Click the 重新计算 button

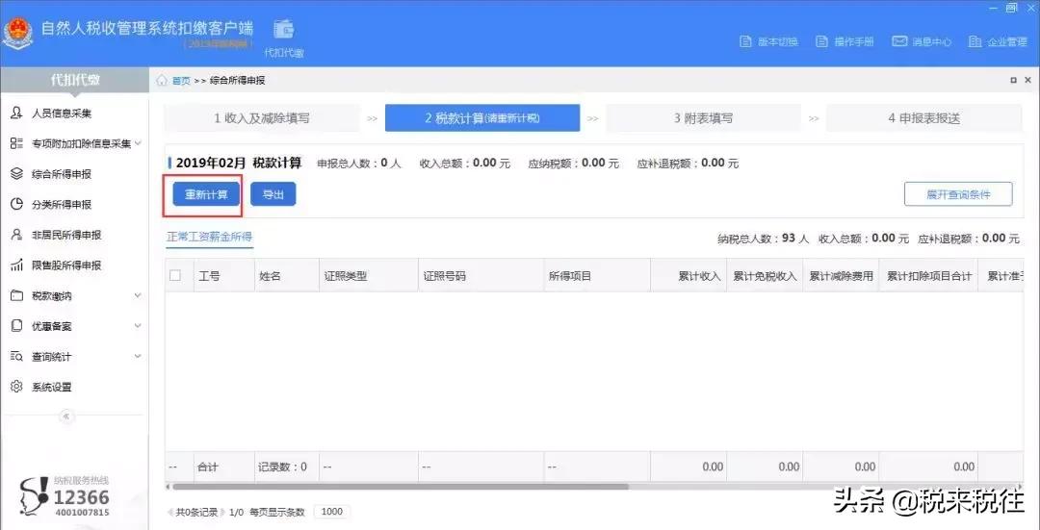206,194
